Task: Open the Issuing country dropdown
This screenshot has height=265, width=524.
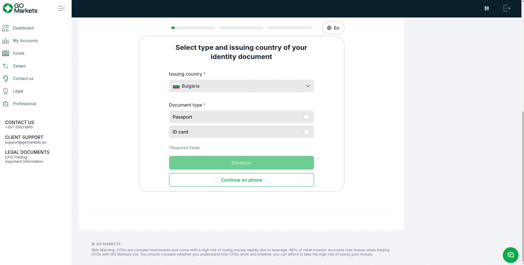Action: point(241,86)
